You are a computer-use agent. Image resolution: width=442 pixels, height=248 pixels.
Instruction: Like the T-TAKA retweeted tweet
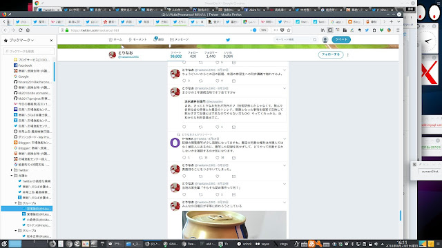coord(218,158)
